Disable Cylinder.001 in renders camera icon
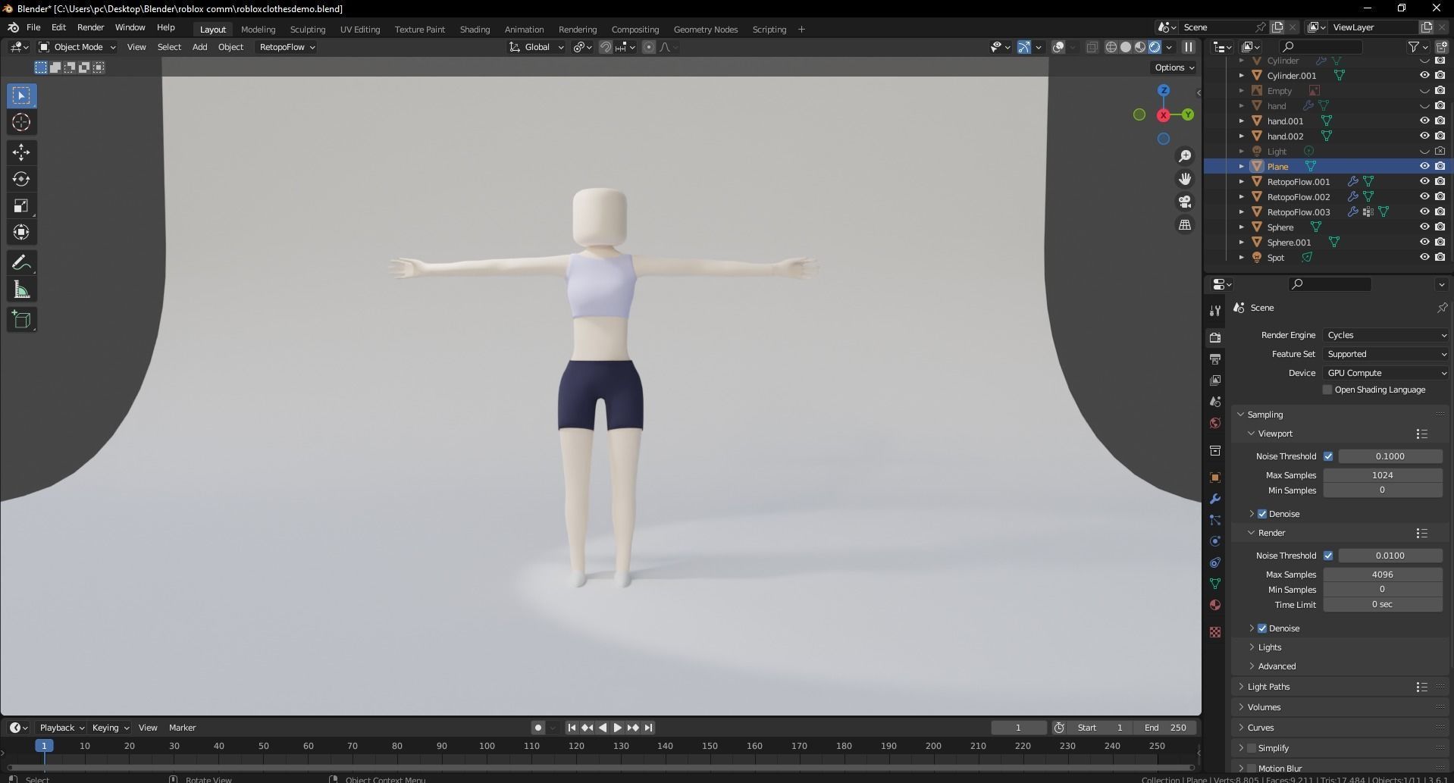Screen dimensions: 1454x783 (x=1440, y=75)
